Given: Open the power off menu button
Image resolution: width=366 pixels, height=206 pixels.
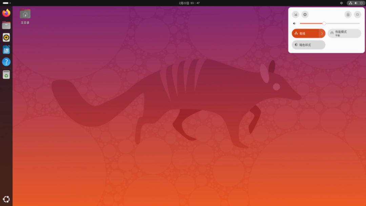Looking at the screenshot, I should [358, 15].
